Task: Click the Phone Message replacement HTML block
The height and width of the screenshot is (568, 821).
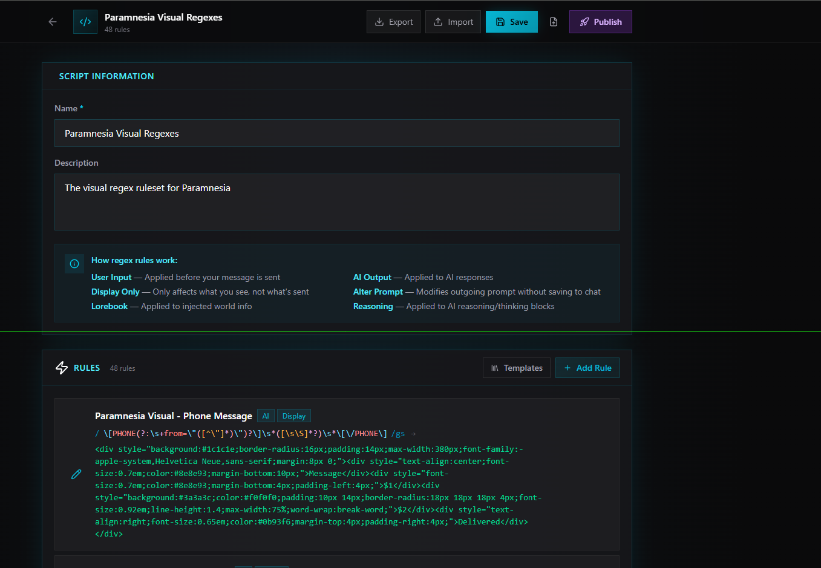Action: click(x=318, y=491)
